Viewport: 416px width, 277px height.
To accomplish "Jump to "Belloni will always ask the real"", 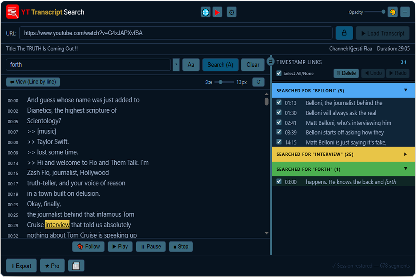I will [x=341, y=113].
